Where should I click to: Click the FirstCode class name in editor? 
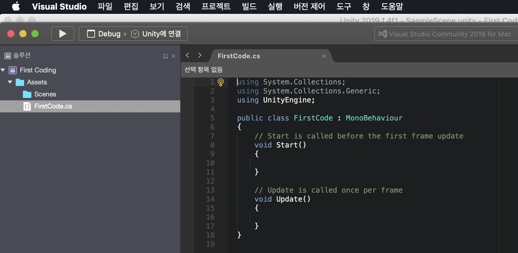pos(313,118)
